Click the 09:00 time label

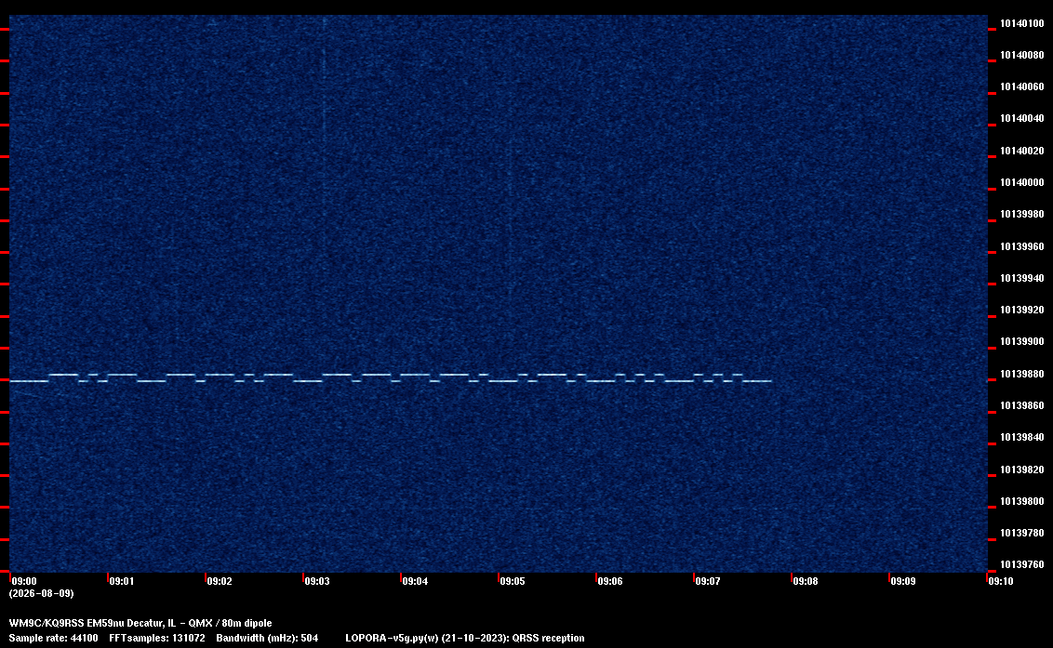(24, 581)
